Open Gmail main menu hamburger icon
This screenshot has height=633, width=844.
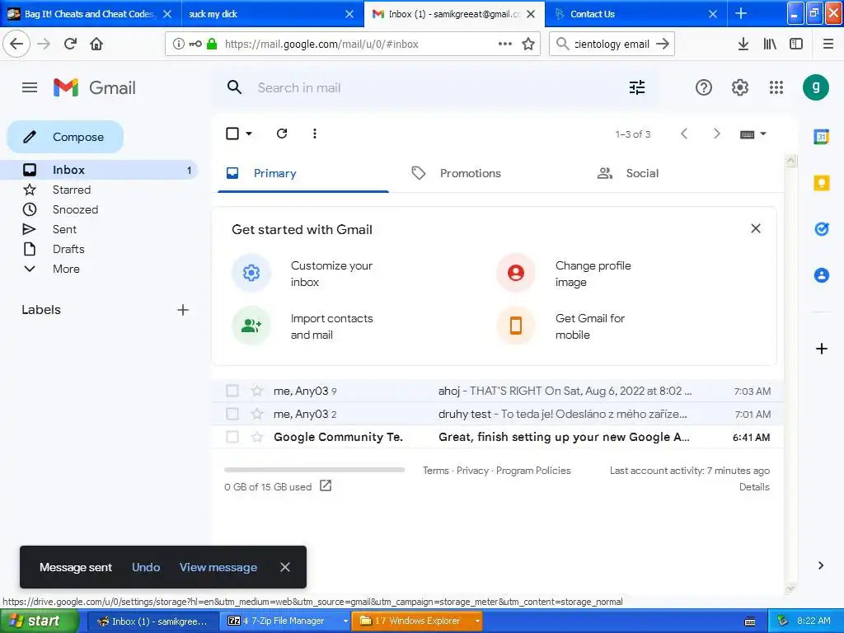pos(30,87)
